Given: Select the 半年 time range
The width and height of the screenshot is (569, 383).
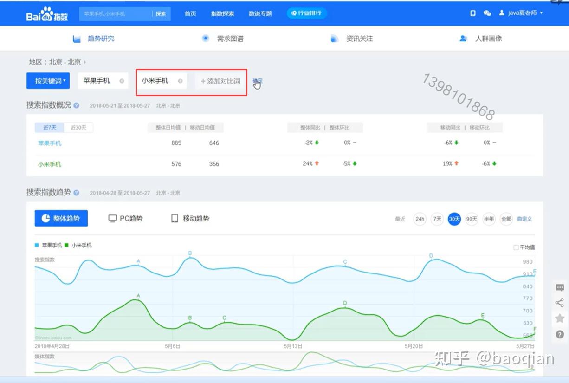Looking at the screenshot, I should click(x=489, y=219).
